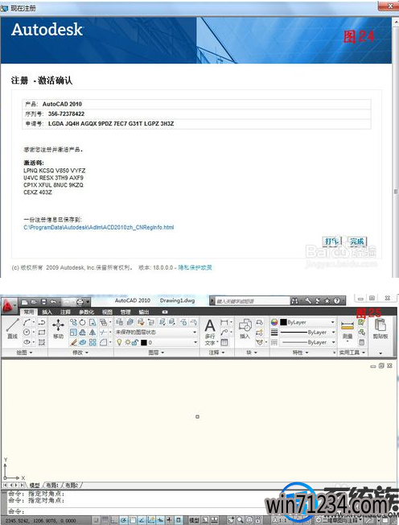Image resolution: width=399 pixels, height=525 pixels.
Task: Click the Save quick-access icon
Action: pyautogui.click(x=43, y=302)
